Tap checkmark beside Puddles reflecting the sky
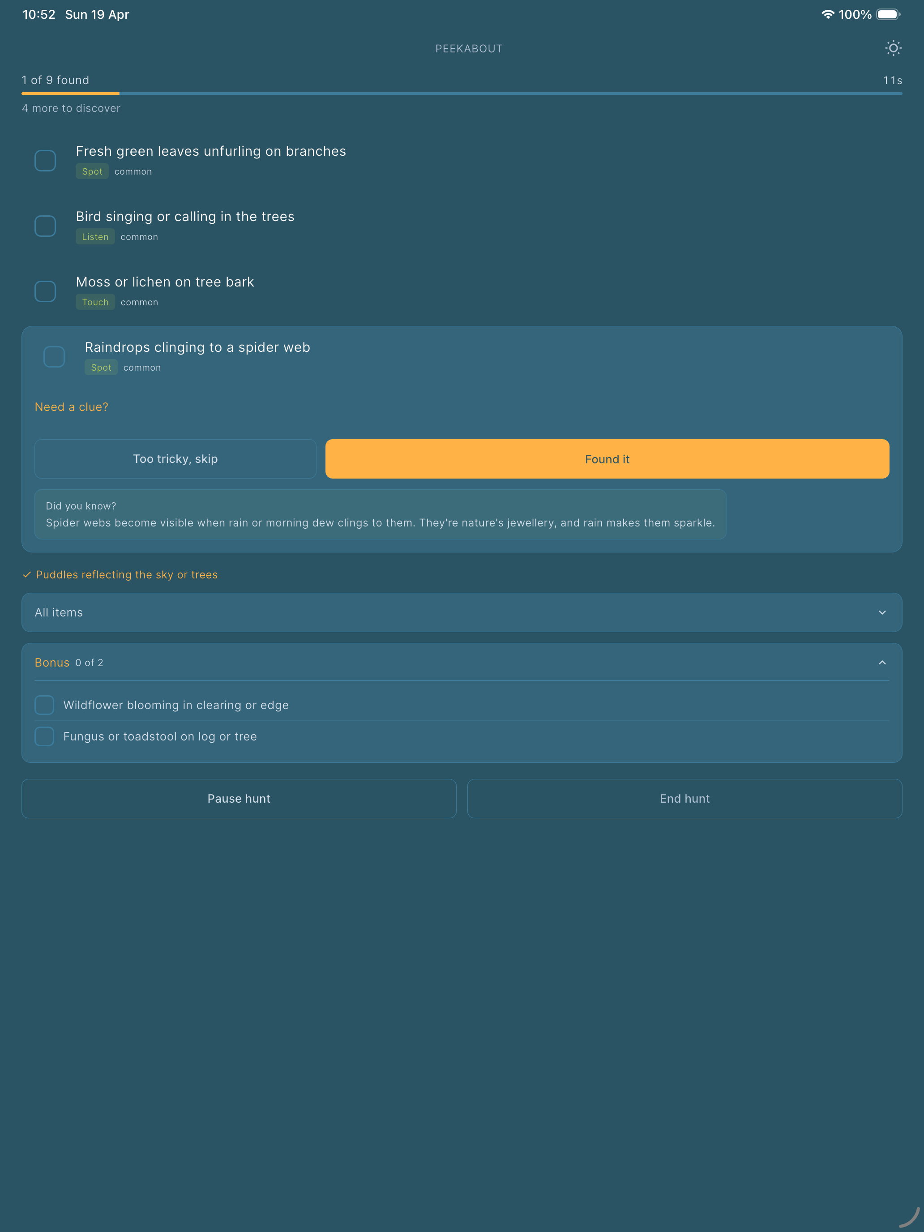Image resolution: width=924 pixels, height=1232 pixels. pos(27,574)
